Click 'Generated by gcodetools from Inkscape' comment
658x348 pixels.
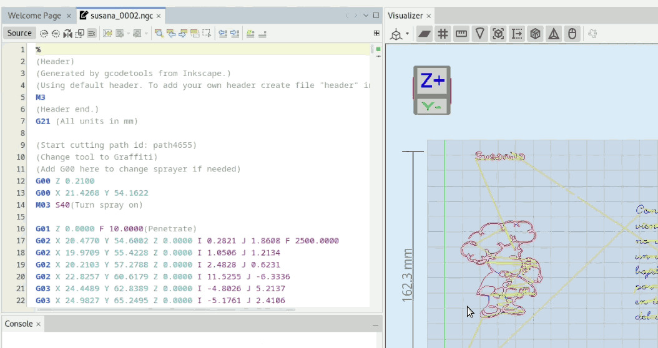134,74
